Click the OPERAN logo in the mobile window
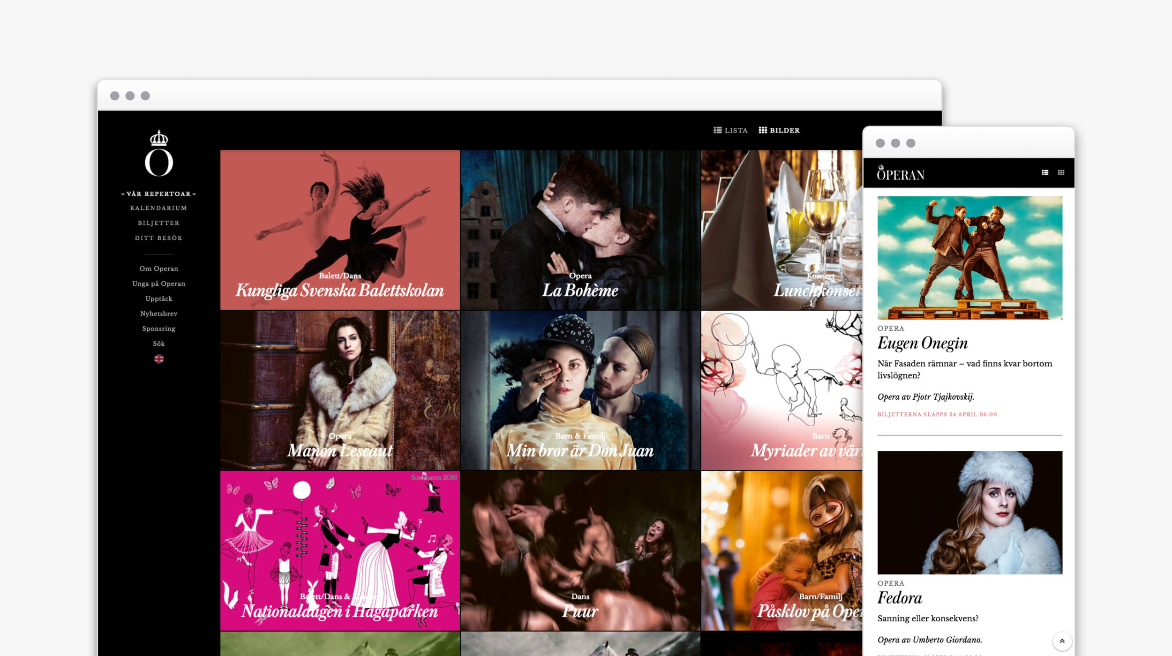Viewport: 1172px width, 656px height. click(x=901, y=173)
